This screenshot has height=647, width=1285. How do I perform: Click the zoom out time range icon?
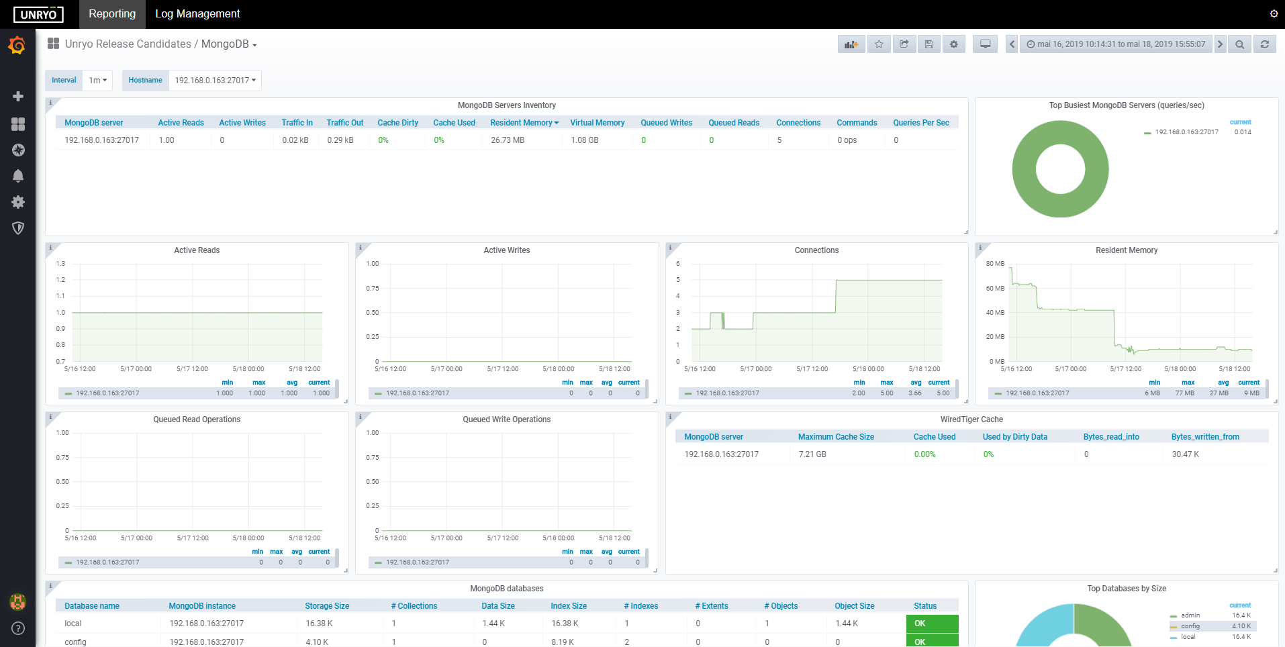point(1239,44)
